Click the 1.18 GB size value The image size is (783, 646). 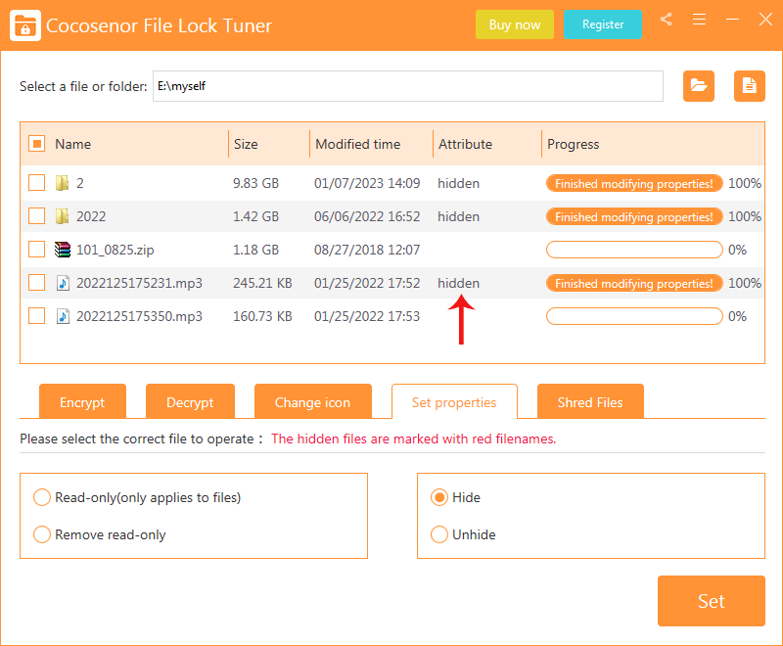coord(255,250)
